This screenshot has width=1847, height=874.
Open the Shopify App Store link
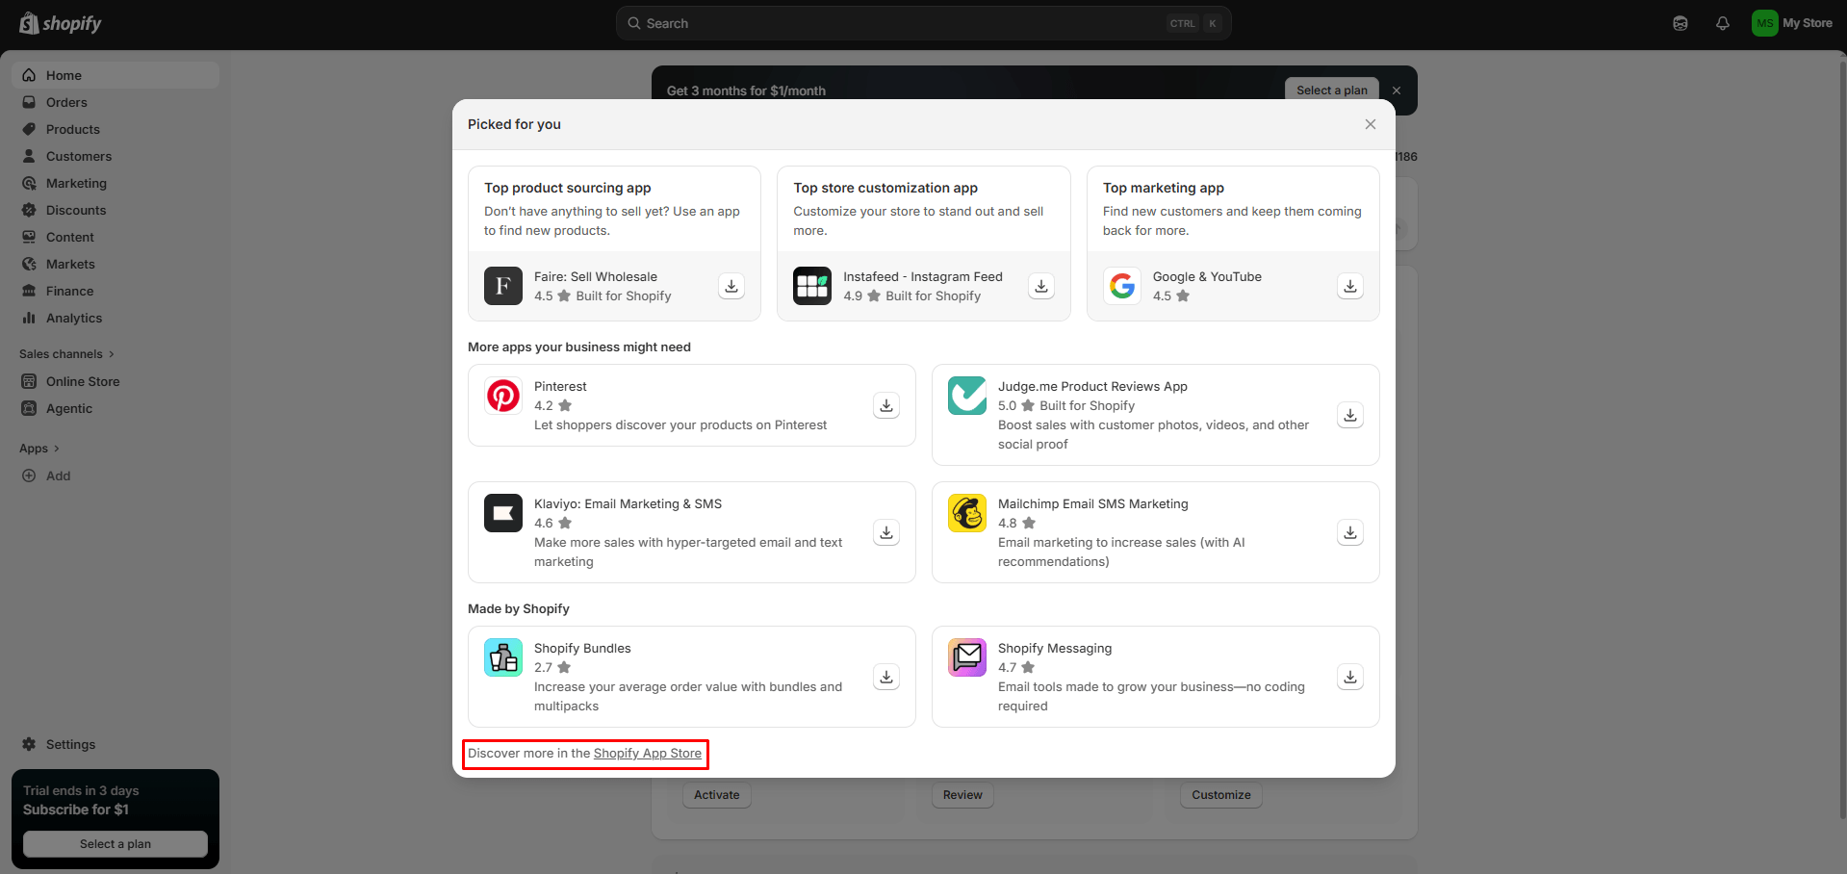[648, 754]
